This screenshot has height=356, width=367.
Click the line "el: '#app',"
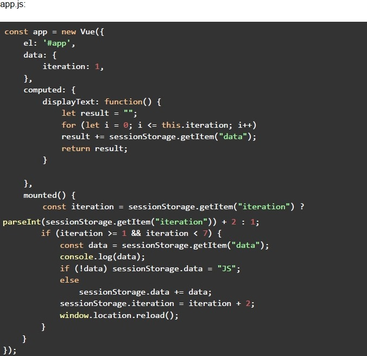pyautogui.click(x=49, y=43)
